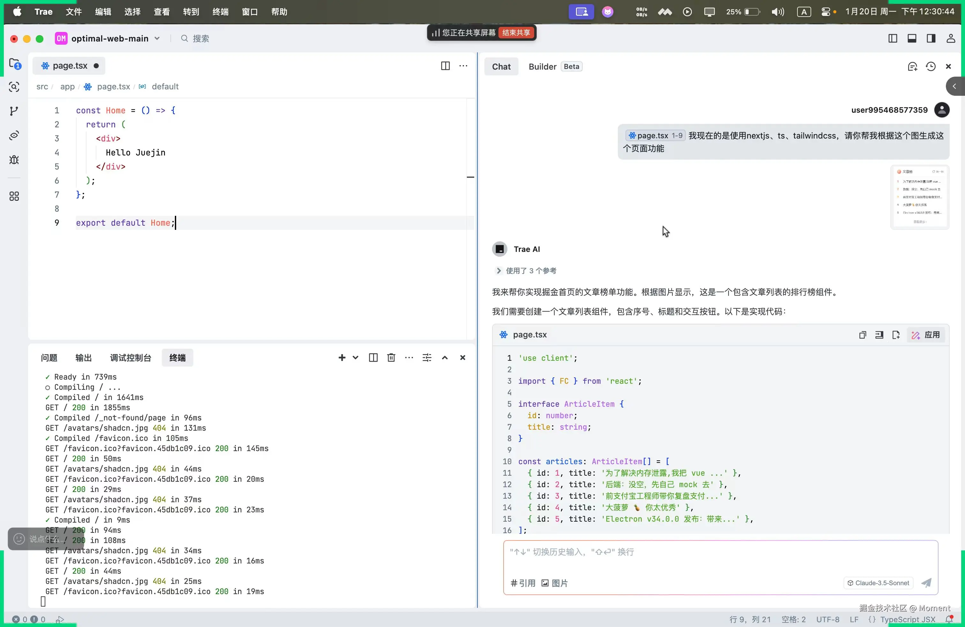Click the 应用 apply button
Viewport: 965px width, 627px height.
(926, 335)
